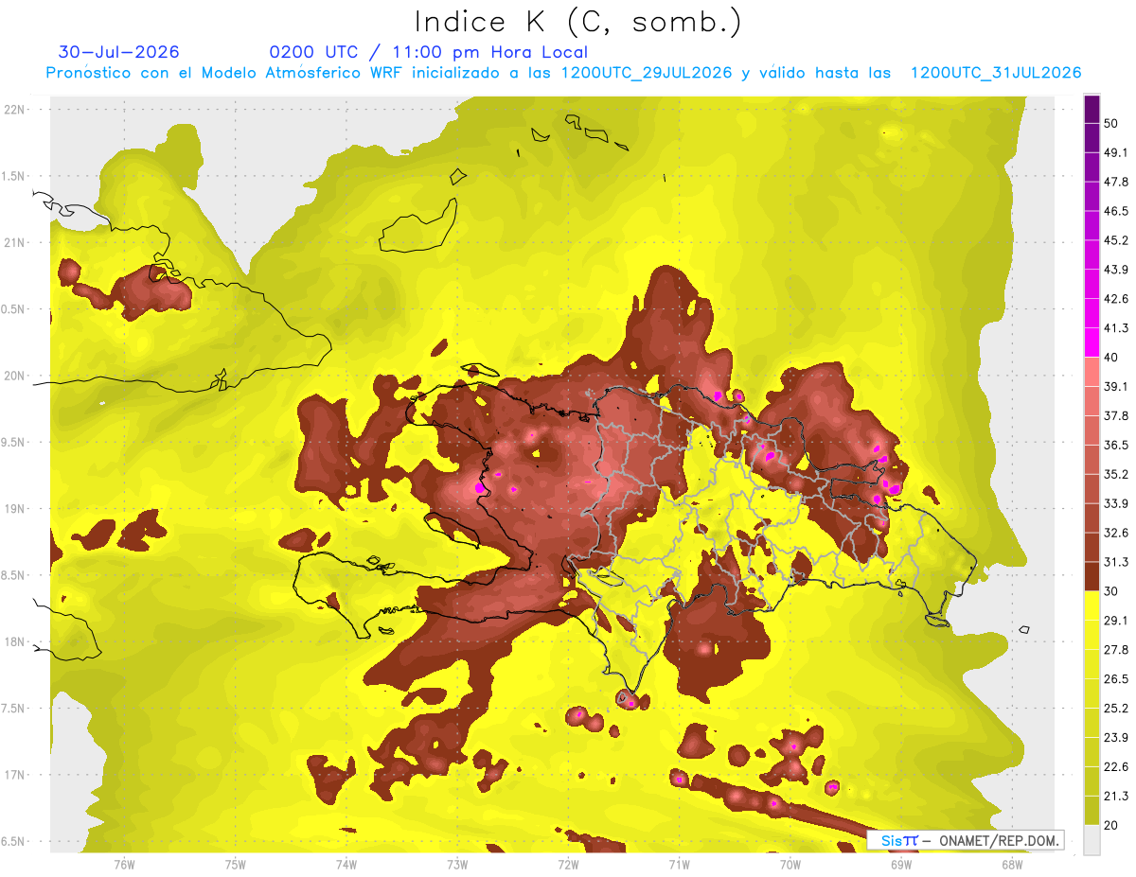Click the color scale label "49.1"
The height and width of the screenshot is (877, 1136).
pos(1116,152)
